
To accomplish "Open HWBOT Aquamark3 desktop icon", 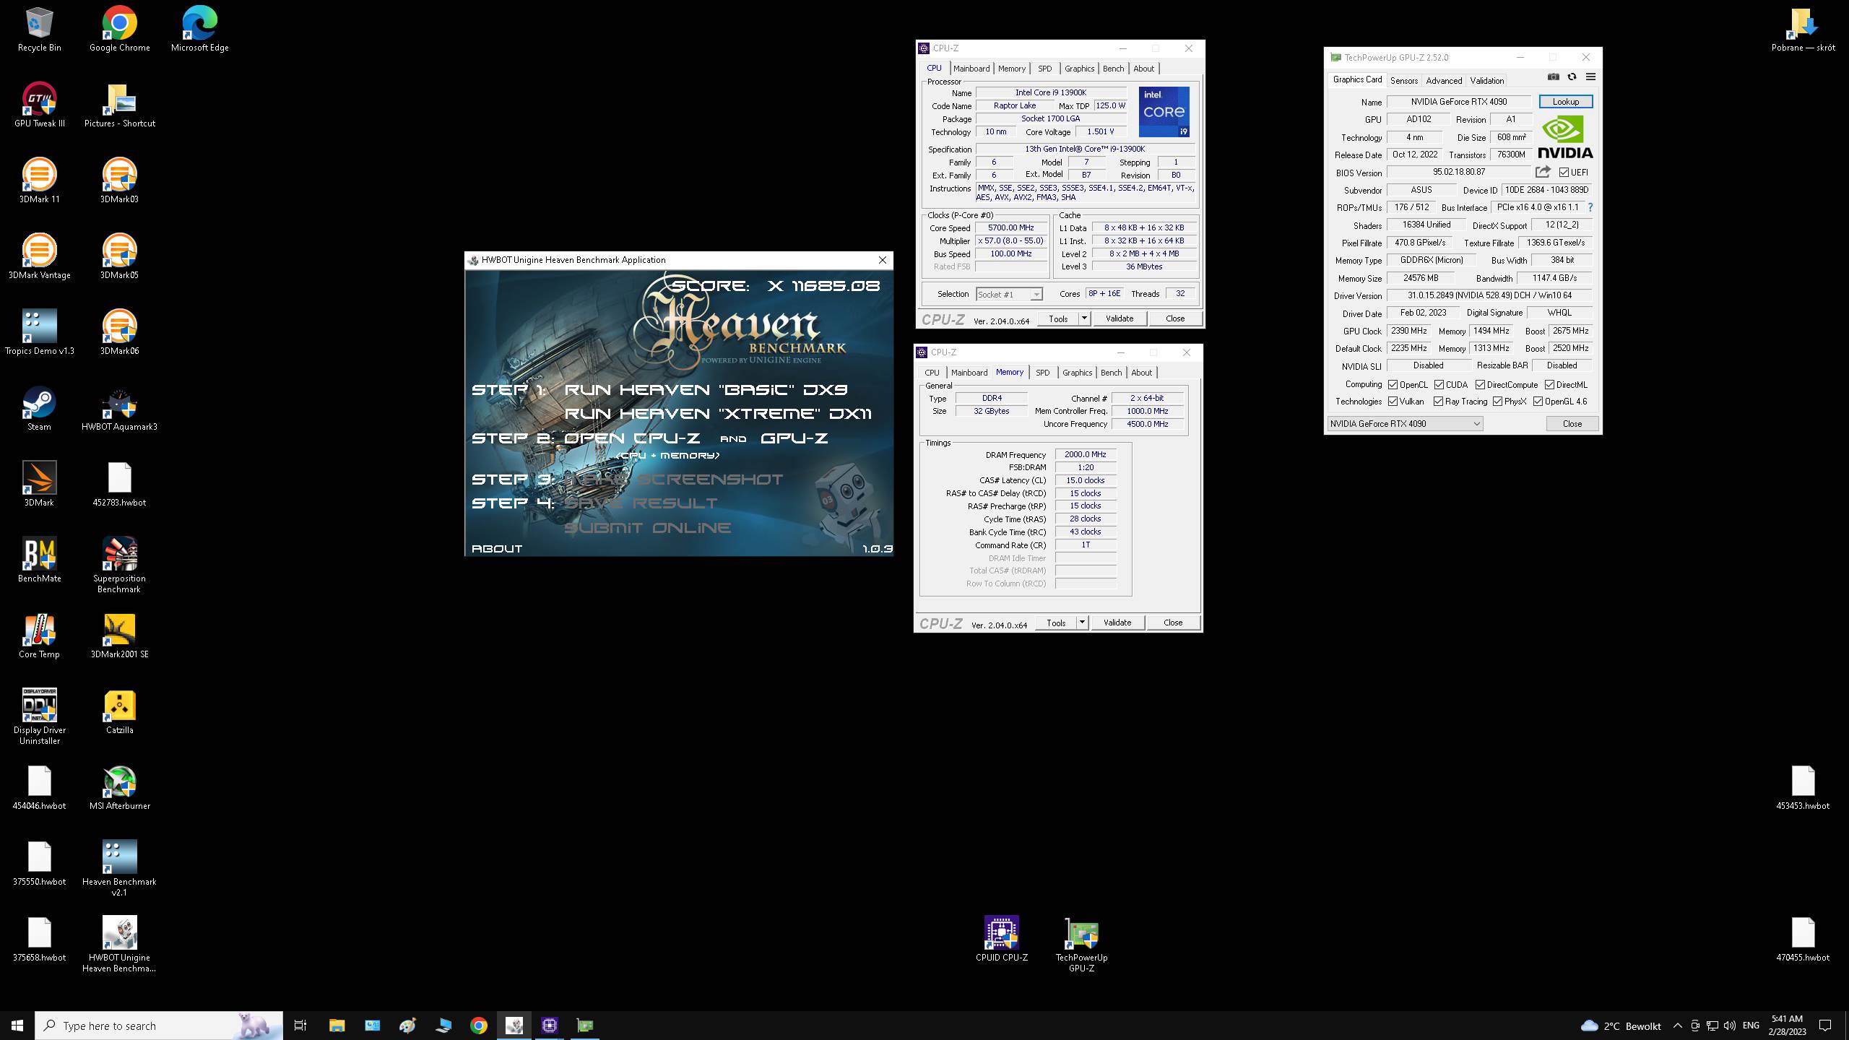I will point(119,408).
